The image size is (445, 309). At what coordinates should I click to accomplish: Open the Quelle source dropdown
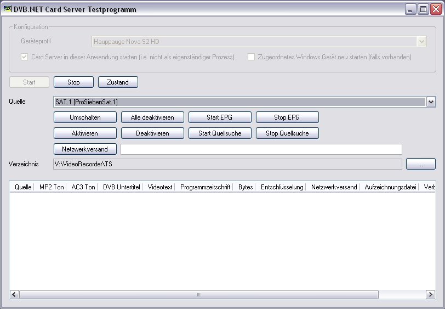click(x=431, y=102)
